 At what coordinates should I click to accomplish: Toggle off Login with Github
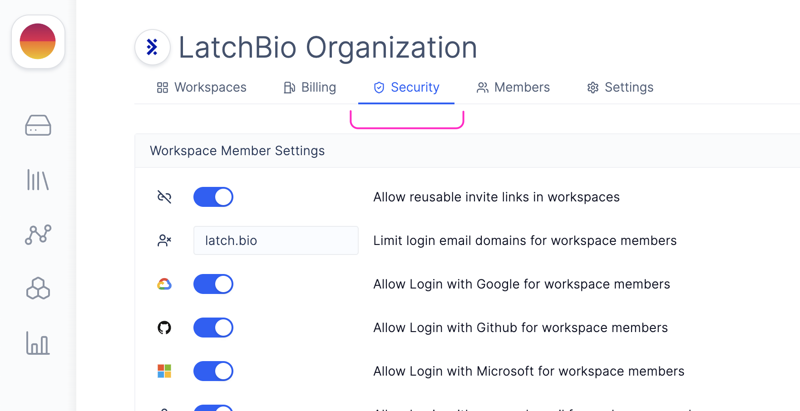coord(213,328)
